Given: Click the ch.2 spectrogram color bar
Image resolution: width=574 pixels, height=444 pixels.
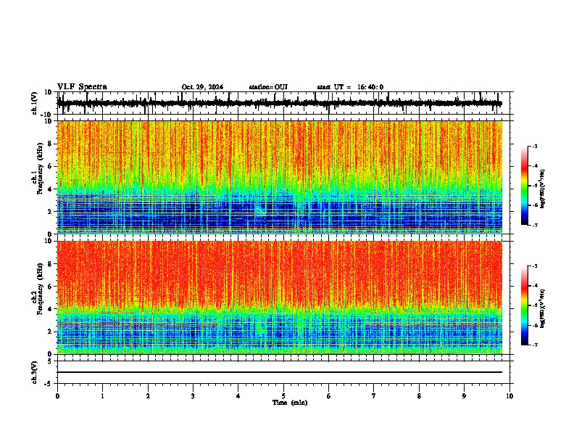Looking at the screenshot, I should click(524, 305).
